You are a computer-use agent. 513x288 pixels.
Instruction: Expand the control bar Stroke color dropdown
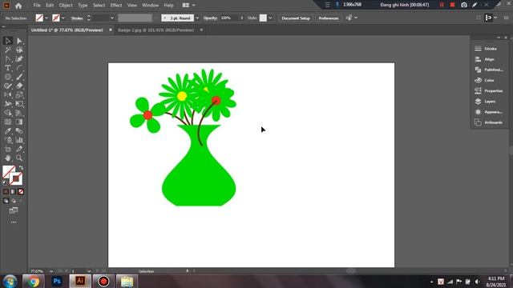[x=63, y=18]
